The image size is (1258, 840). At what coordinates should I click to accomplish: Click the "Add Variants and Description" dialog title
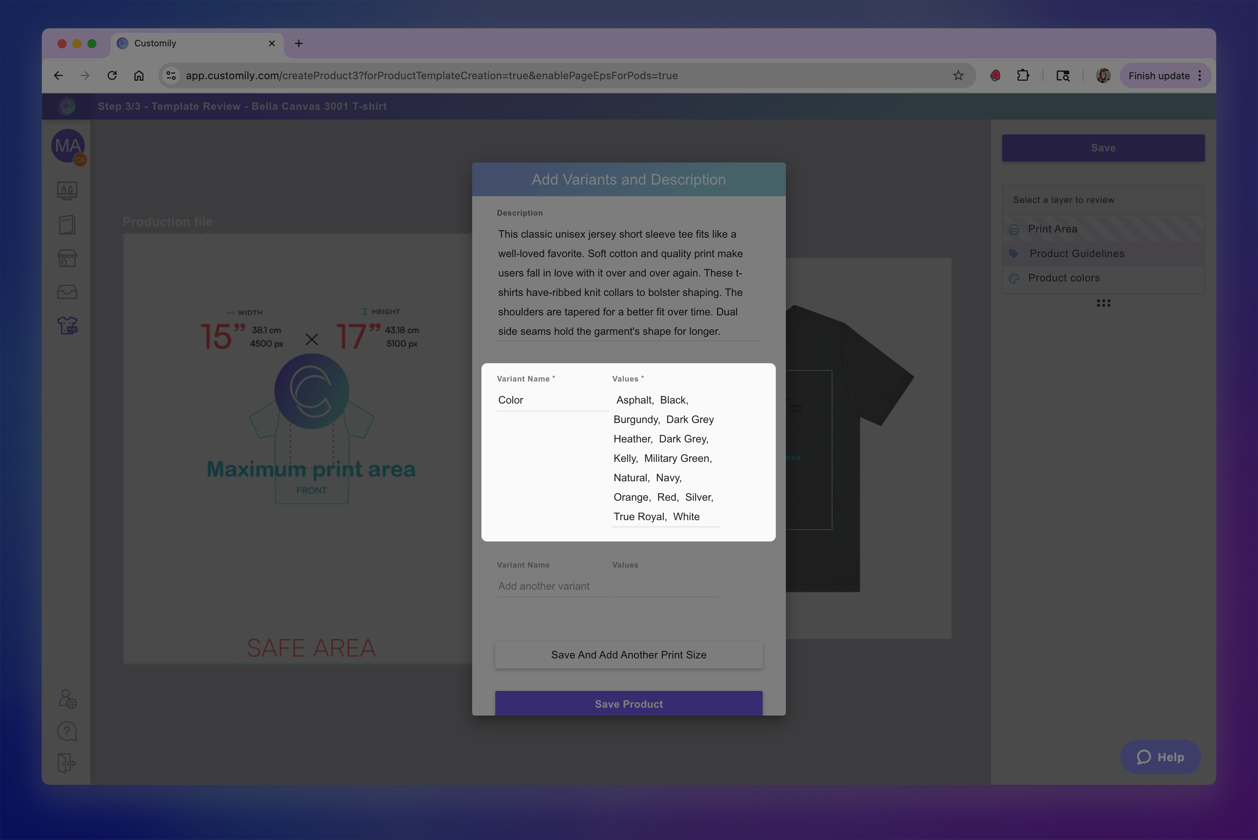click(x=629, y=179)
